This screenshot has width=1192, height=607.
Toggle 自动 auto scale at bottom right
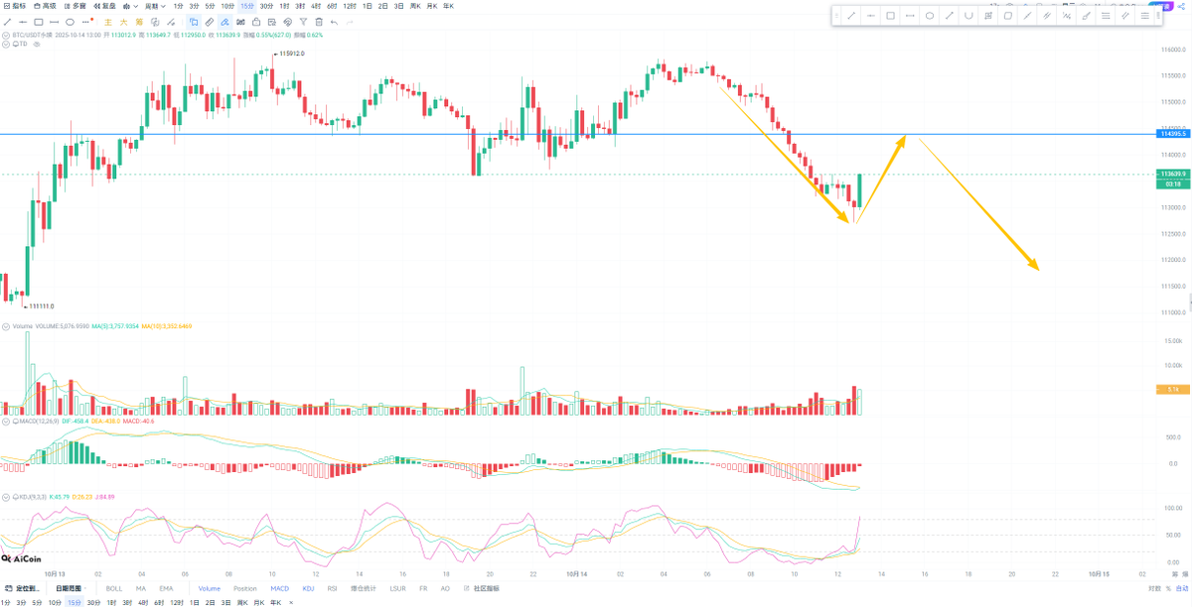pyautogui.click(x=1182, y=589)
